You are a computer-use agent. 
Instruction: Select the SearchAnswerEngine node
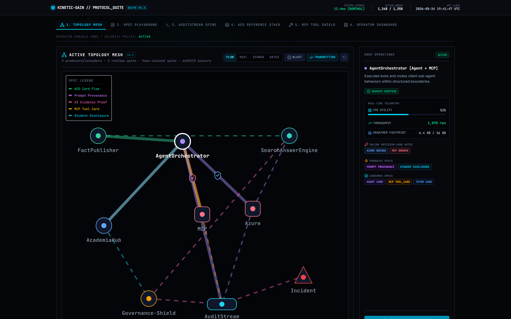289,136
